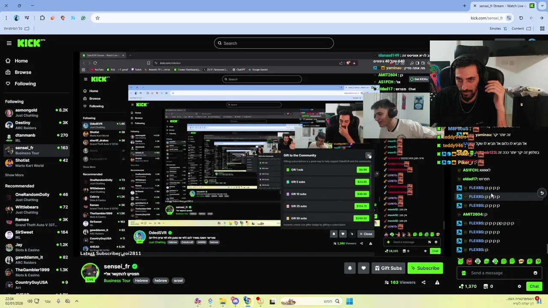Open the Windows Start menu

tap(349, 301)
